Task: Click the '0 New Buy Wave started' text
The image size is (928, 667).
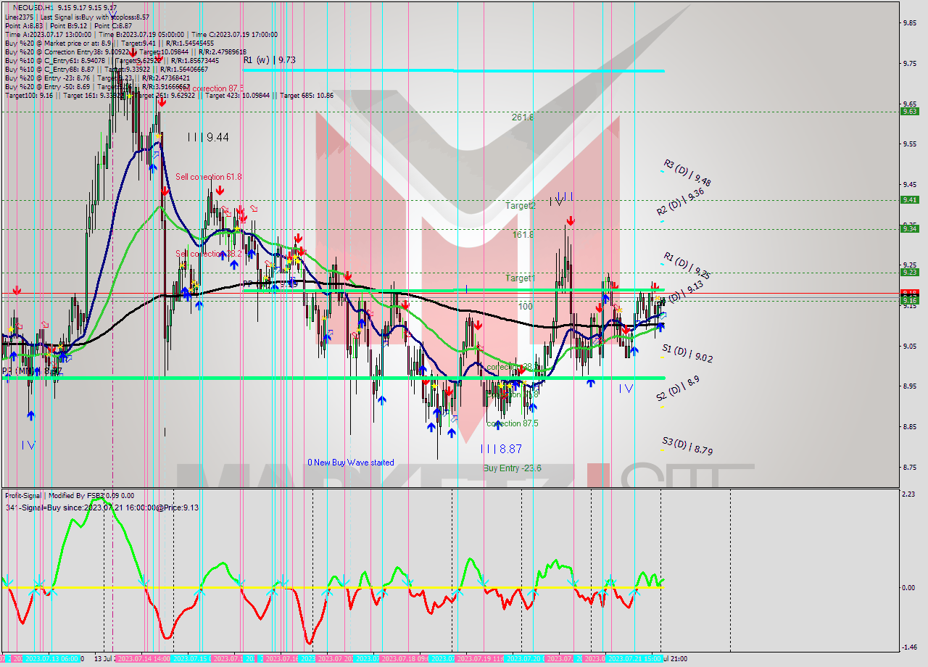Action: tap(351, 463)
